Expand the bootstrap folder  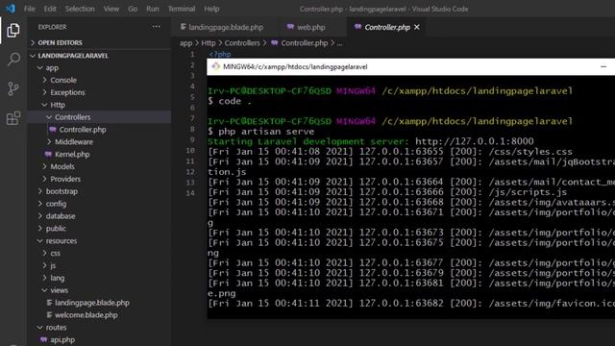[x=99, y=191]
